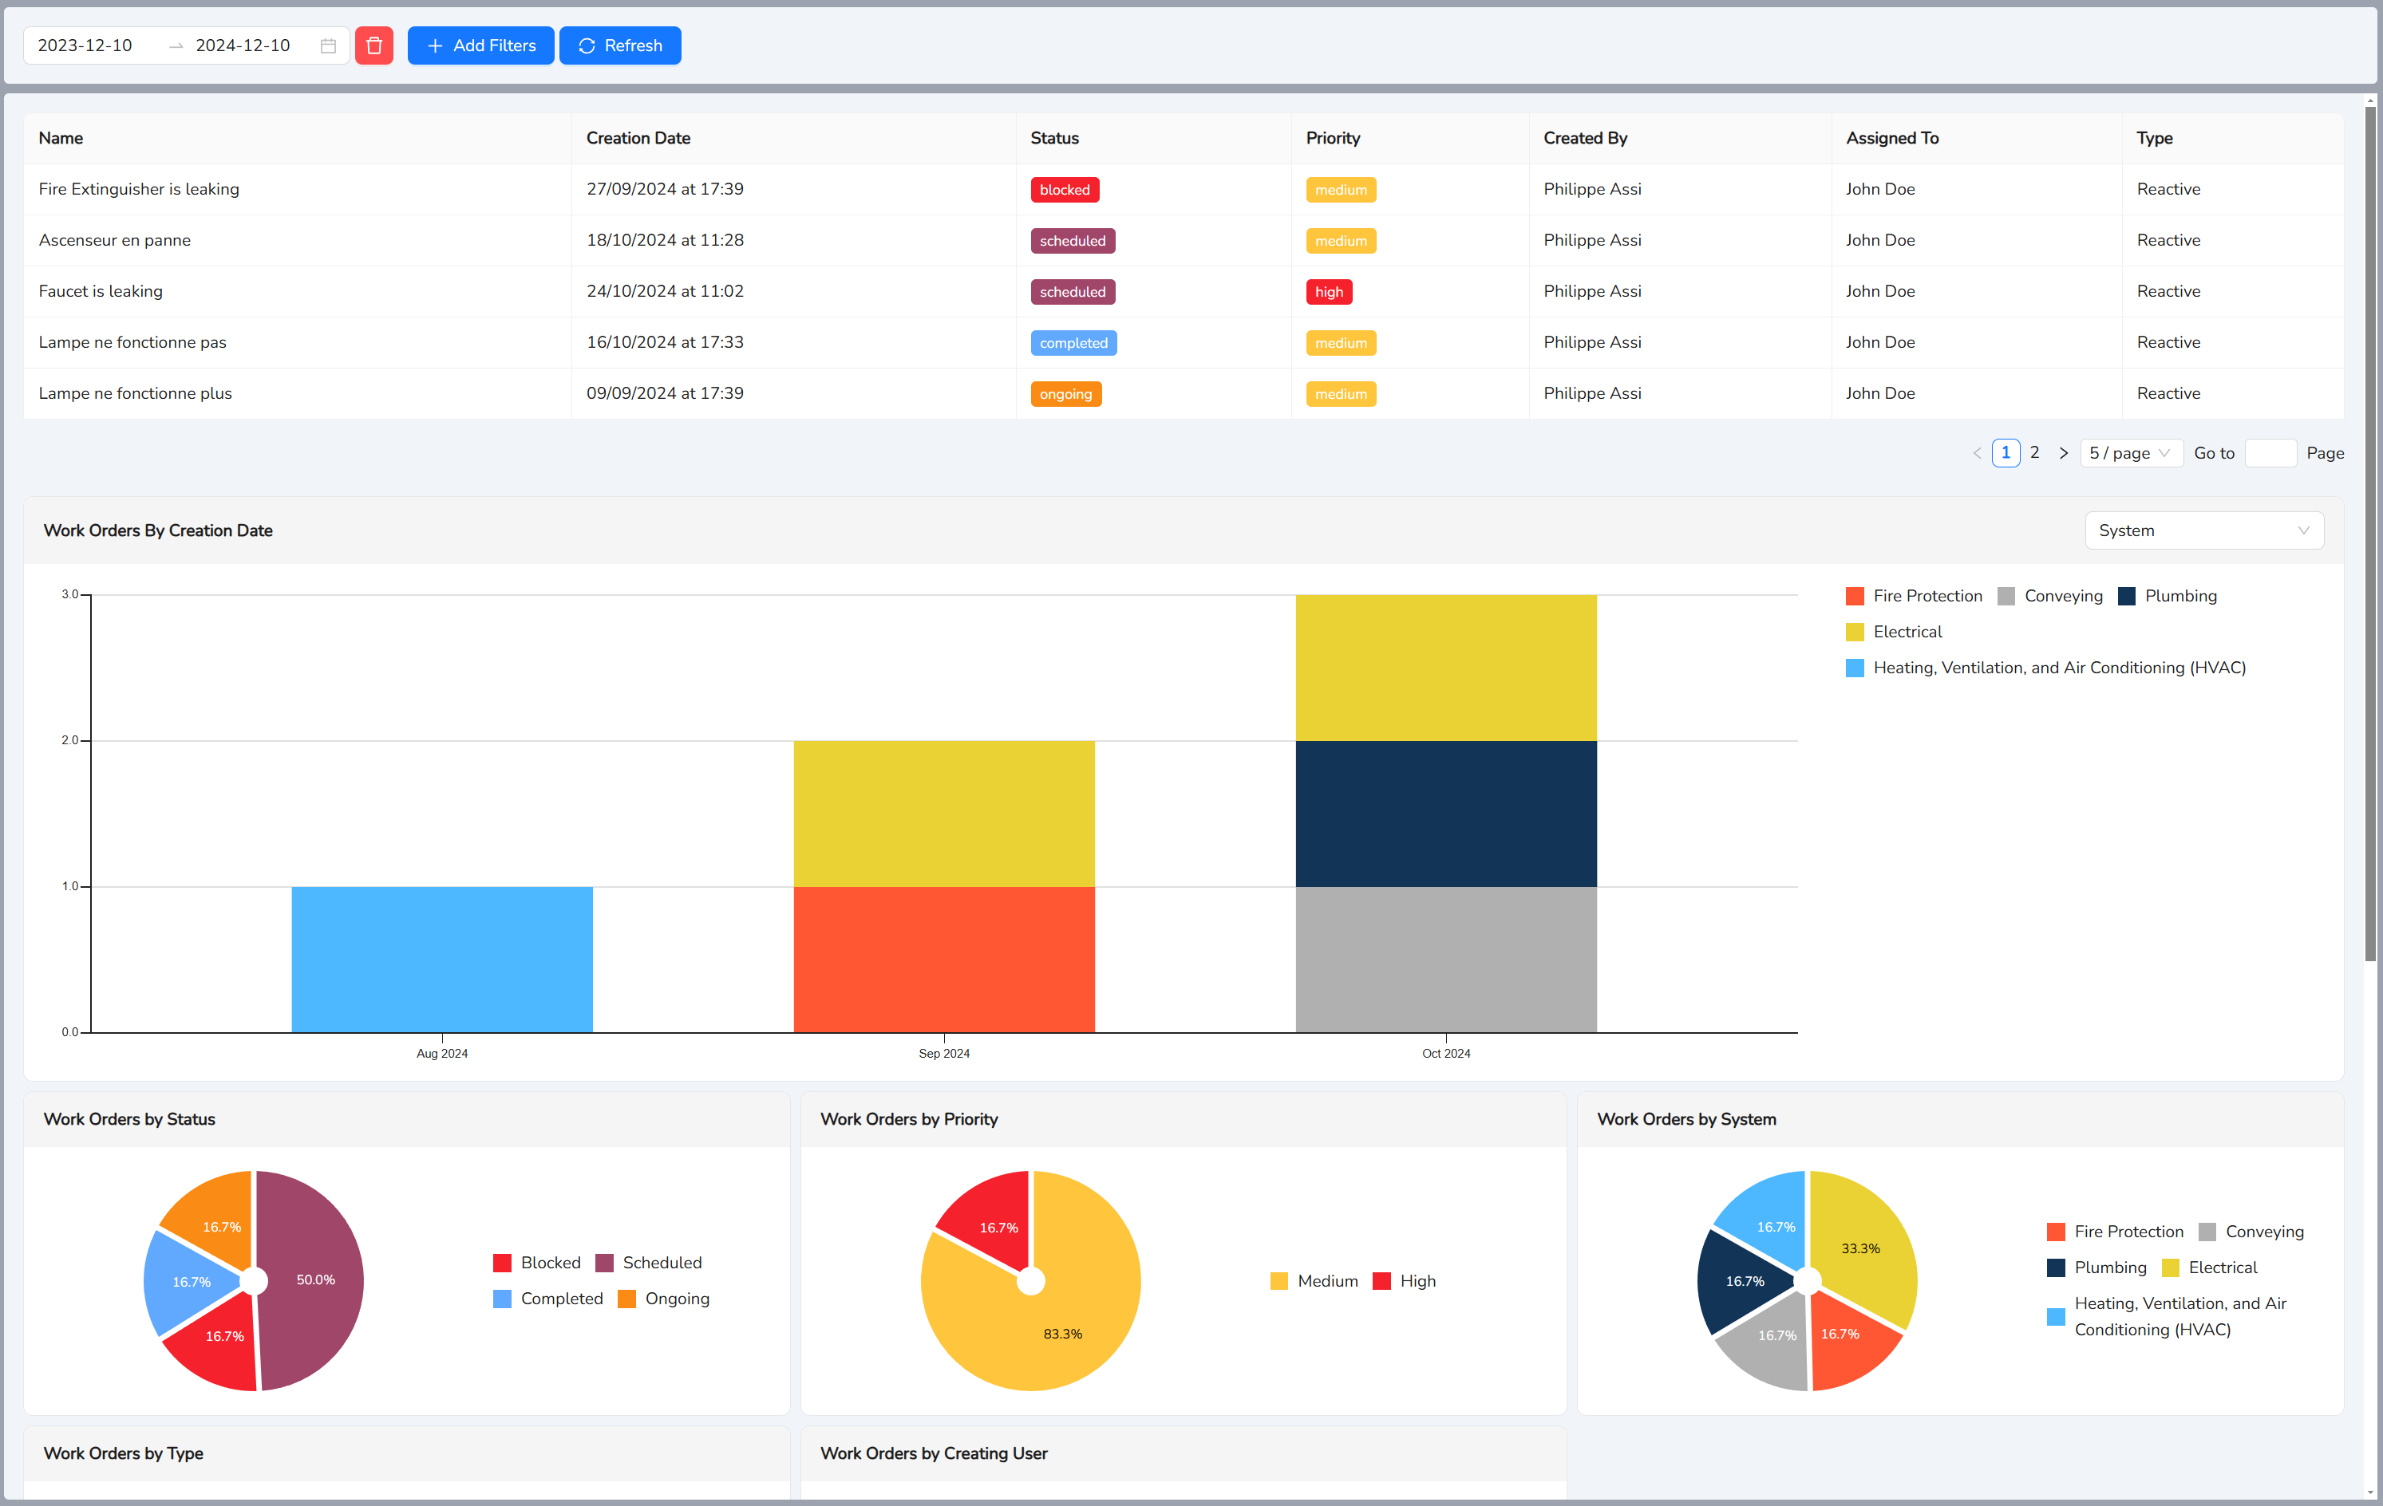Select pagination page 2
This screenshot has height=1506, width=2383.
click(2035, 453)
